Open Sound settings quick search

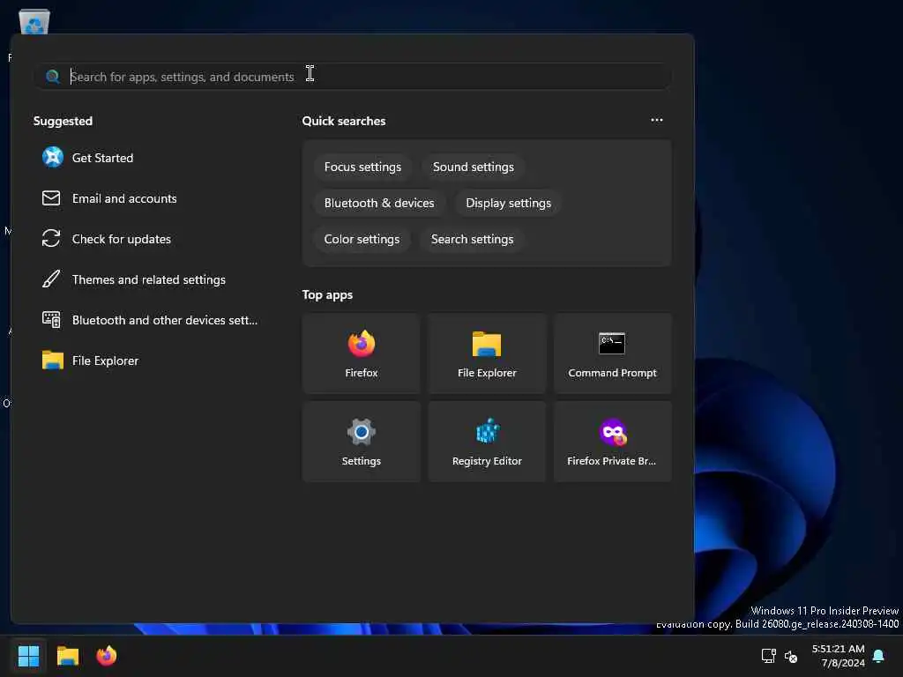[x=474, y=167]
